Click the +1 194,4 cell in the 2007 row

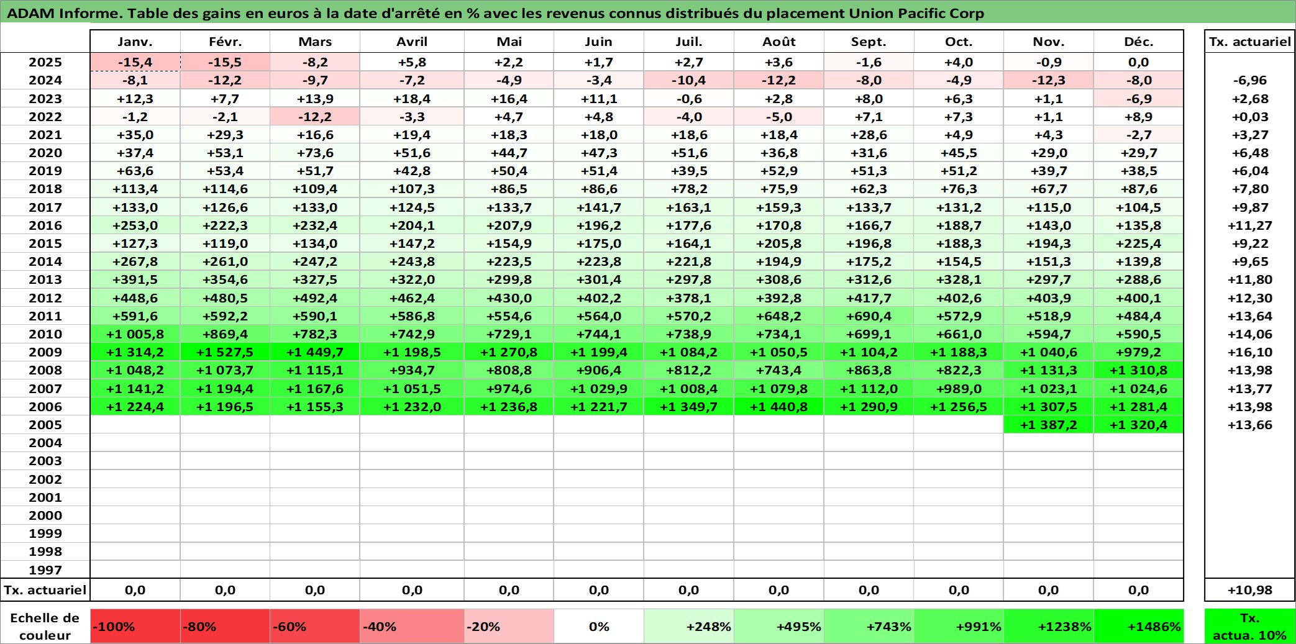(225, 389)
